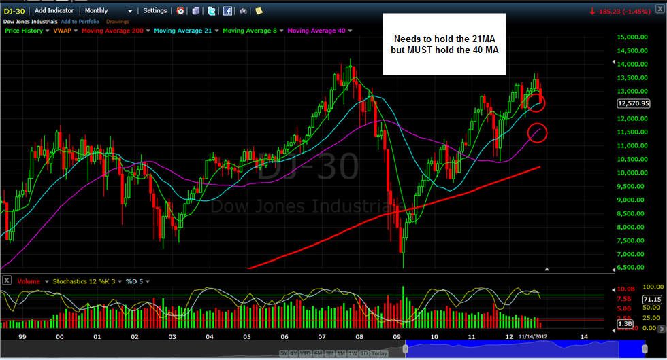667x360 pixels.
Task: Click the stochastic value tag 71.15
Action: 652,300
